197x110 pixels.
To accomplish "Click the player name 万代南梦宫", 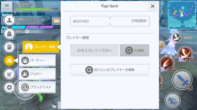I will (x=24, y=5).
